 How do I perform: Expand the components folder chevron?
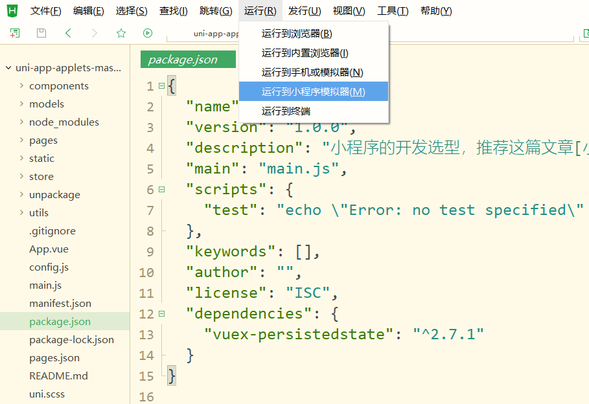point(21,85)
